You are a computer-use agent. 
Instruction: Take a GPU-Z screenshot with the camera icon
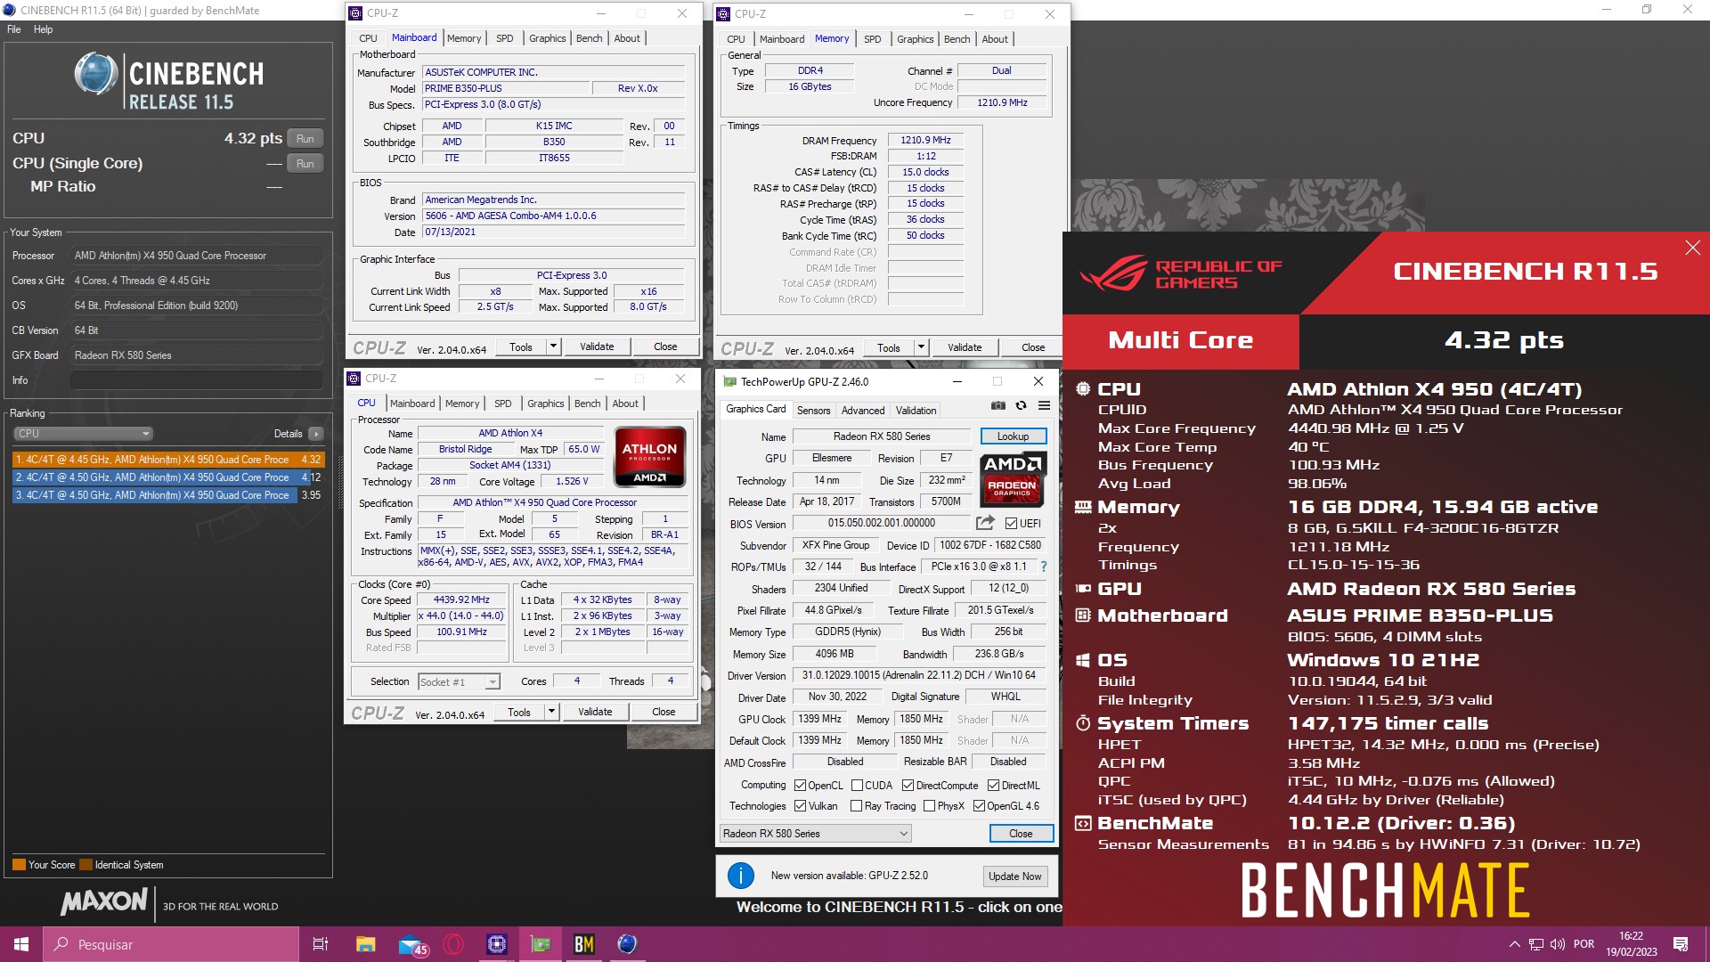click(x=998, y=405)
